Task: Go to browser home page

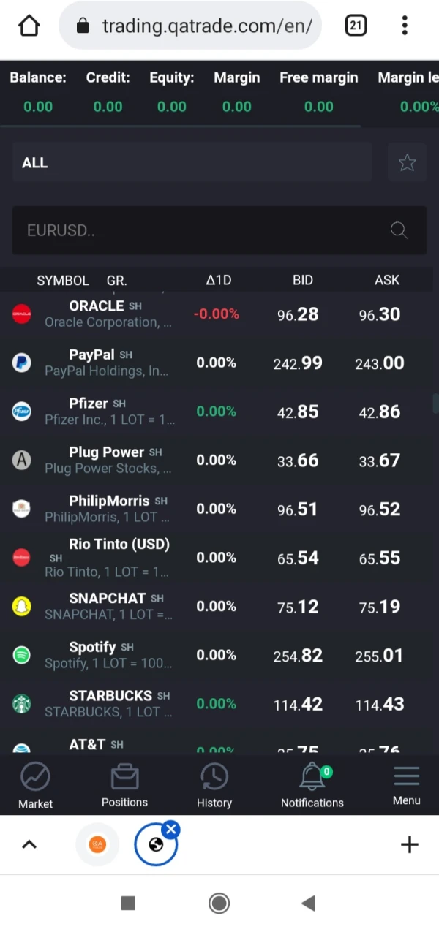Action: point(29,26)
